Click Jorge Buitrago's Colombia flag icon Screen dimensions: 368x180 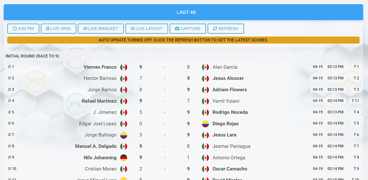pos(124,135)
